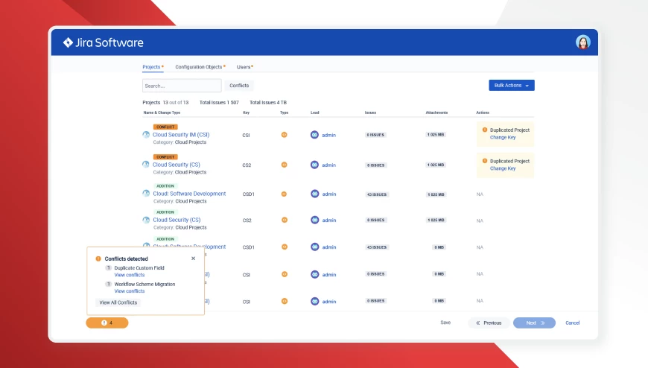
Task: Go back with the Previous button
Action: click(489, 323)
